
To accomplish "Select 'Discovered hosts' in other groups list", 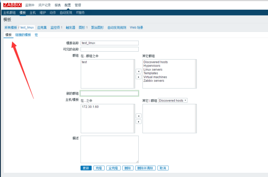I will tap(156, 62).
